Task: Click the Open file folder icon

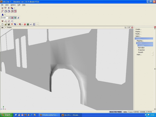Action: 5,24
